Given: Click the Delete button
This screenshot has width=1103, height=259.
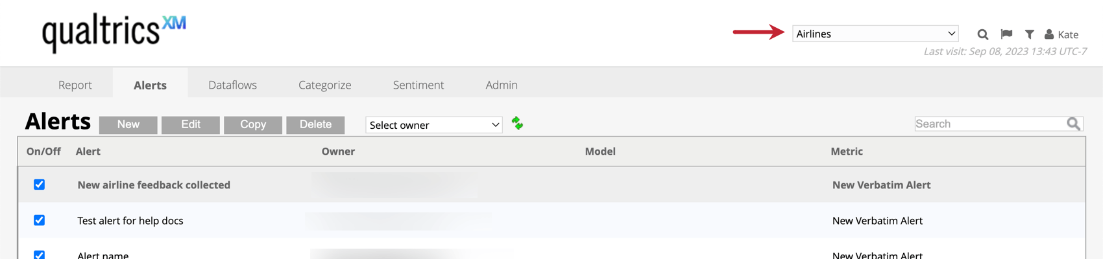Looking at the screenshot, I should [315, 124].
